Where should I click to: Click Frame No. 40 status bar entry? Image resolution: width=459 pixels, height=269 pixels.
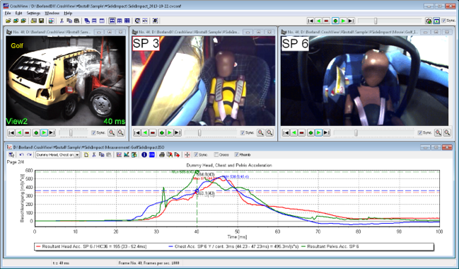[x=149, y=263]
